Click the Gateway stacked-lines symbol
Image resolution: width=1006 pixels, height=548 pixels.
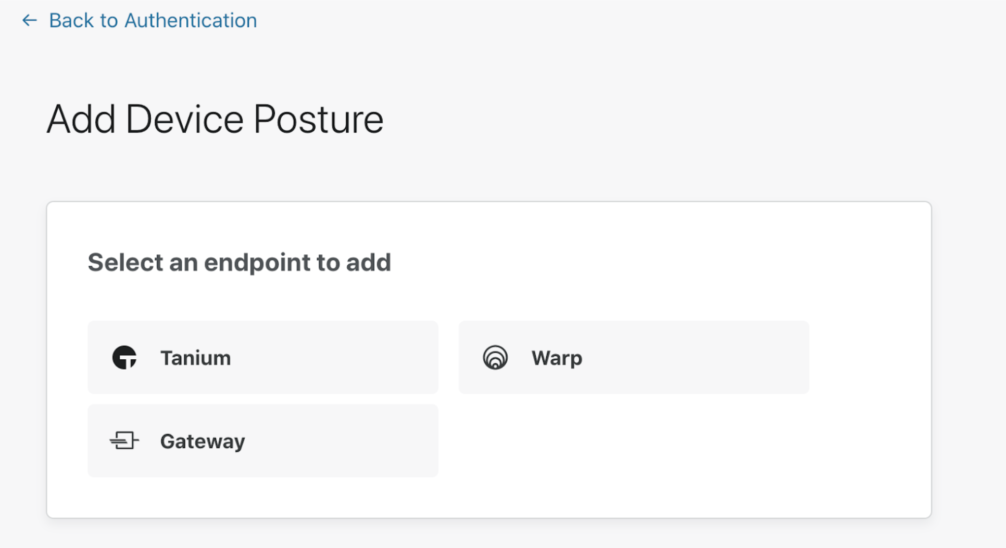coord(124,441)
